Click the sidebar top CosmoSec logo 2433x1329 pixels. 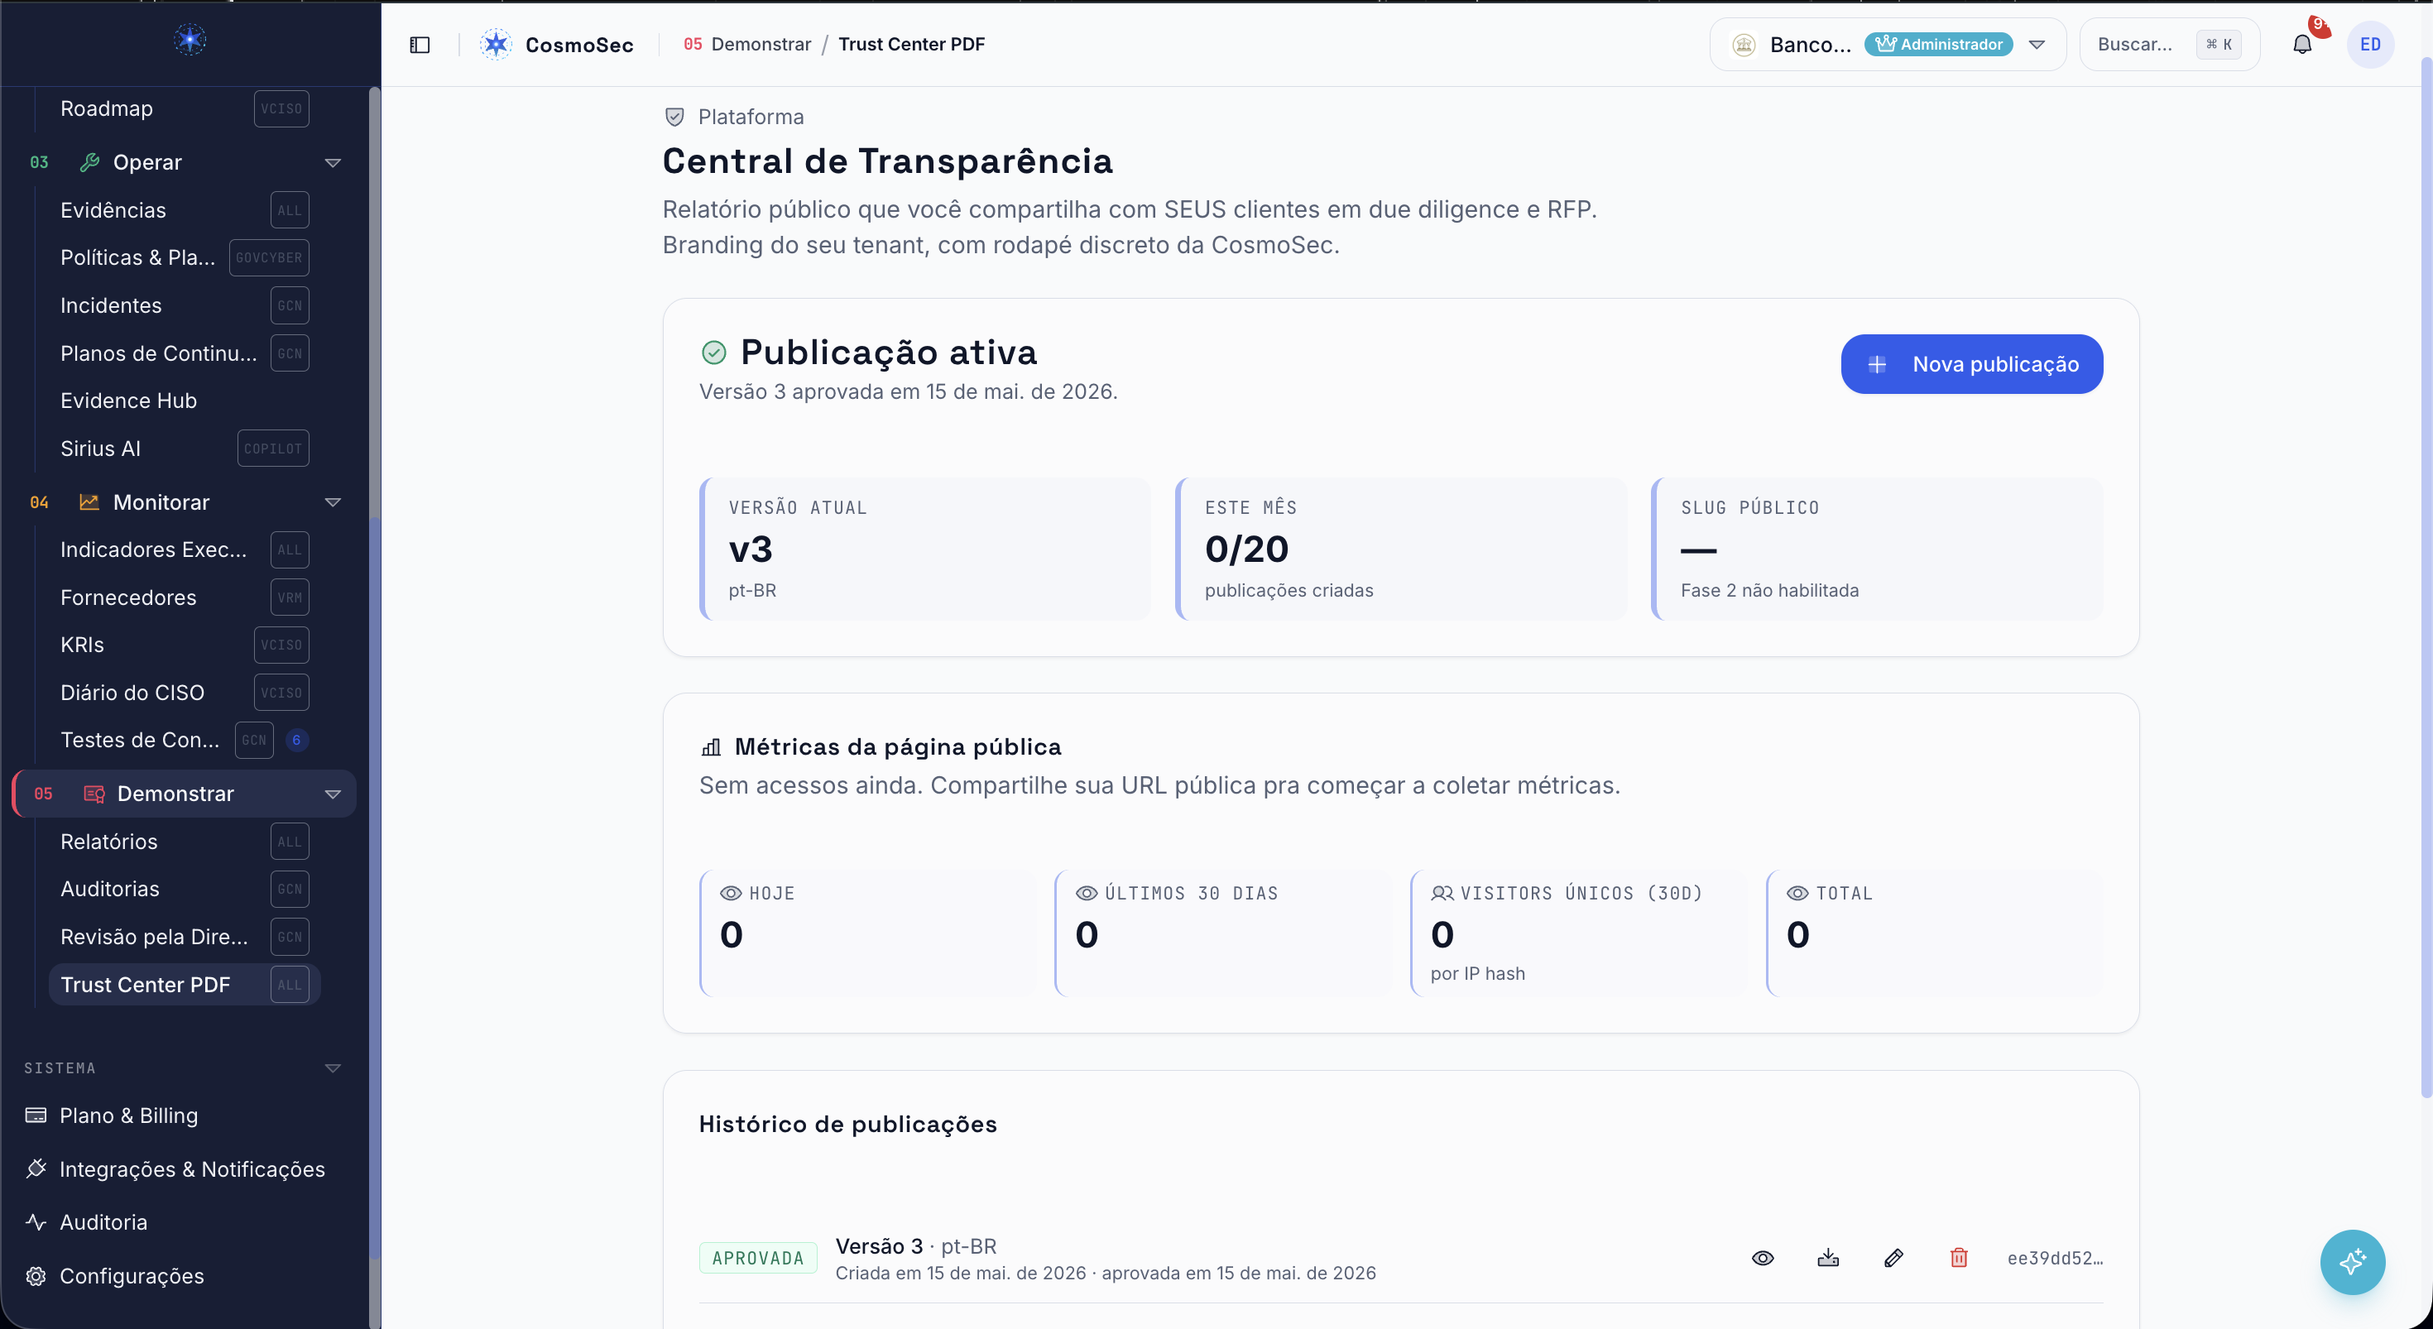(x=190, y=40)
